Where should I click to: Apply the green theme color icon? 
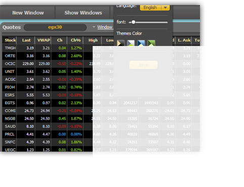point(151,43)
